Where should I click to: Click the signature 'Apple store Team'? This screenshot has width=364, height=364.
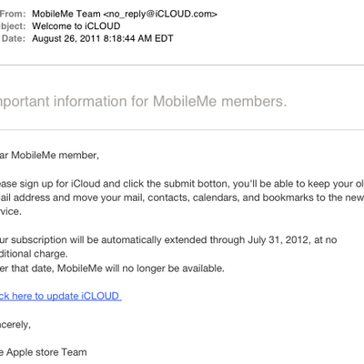[46, 352]
